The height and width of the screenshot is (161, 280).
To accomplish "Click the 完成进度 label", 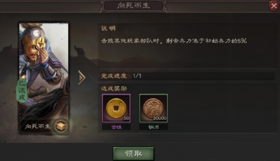I will tap(114, 76).
